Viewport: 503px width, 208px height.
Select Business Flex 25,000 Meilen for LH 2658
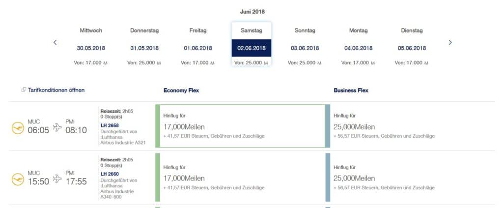(410, 126)
